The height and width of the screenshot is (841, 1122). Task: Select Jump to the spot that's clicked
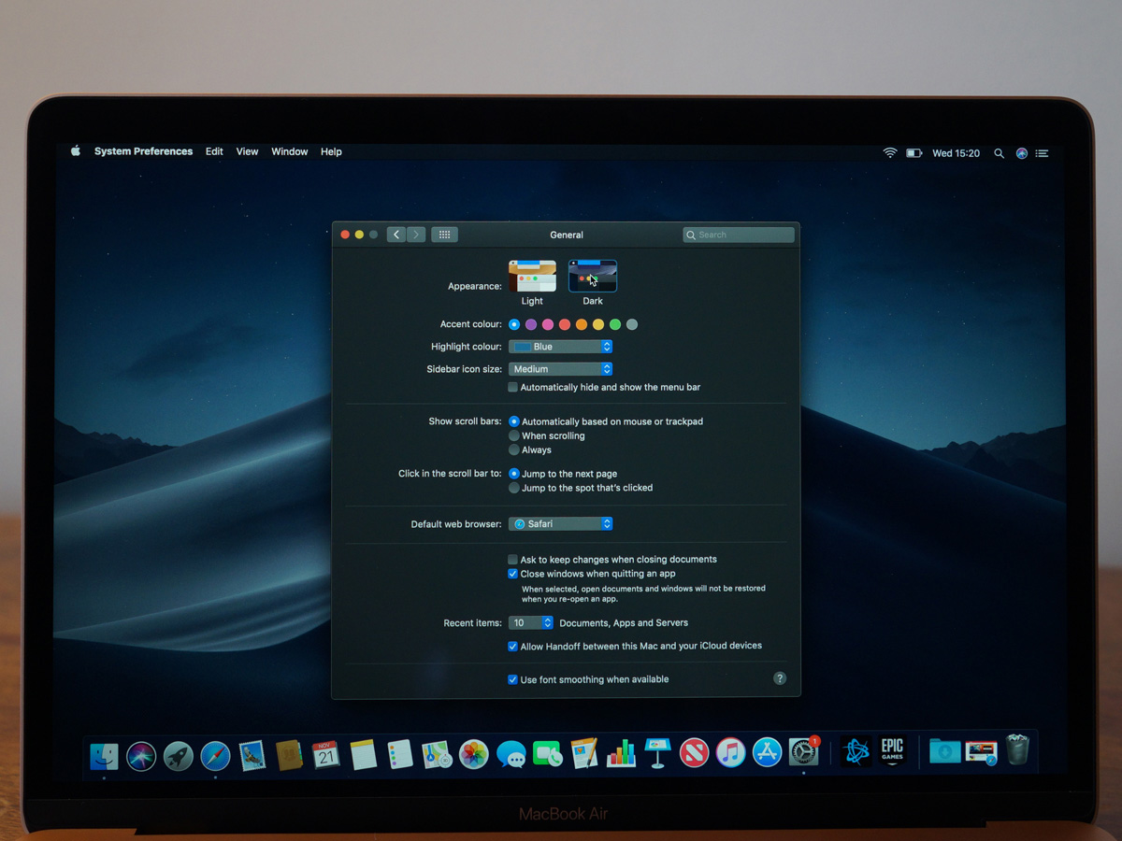[514, 488]
